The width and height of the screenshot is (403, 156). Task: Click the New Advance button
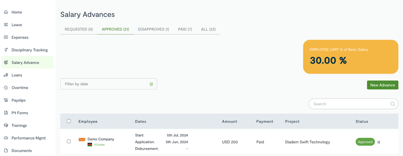click(382, 85)
